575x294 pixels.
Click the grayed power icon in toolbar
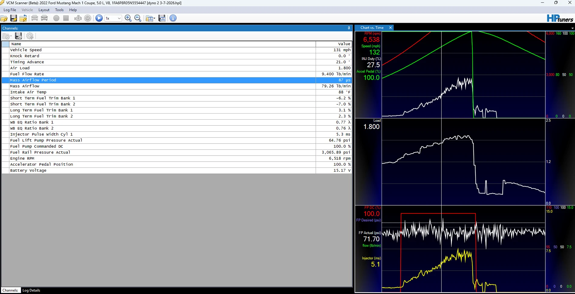[x=88, y=18]
